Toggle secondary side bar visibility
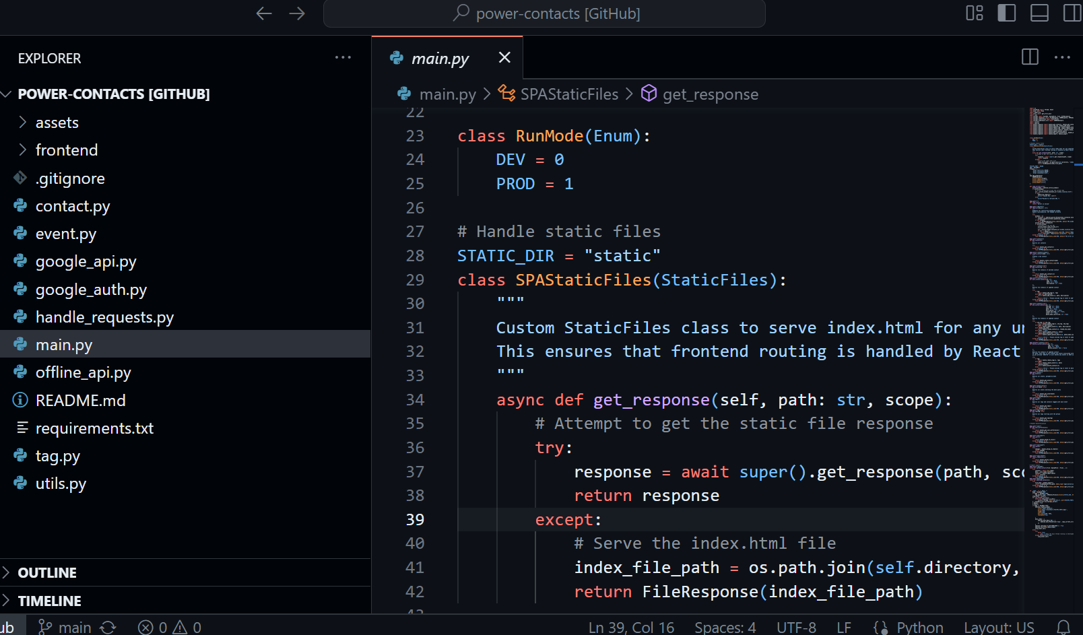1083x635 pixels. click(x=1072, y=13)
